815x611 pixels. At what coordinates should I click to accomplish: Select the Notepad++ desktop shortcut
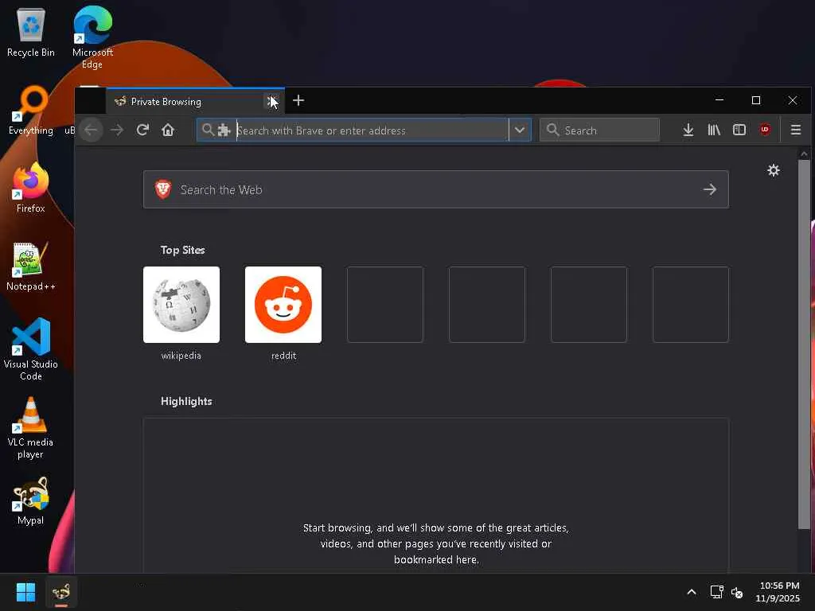pos(31,266)
